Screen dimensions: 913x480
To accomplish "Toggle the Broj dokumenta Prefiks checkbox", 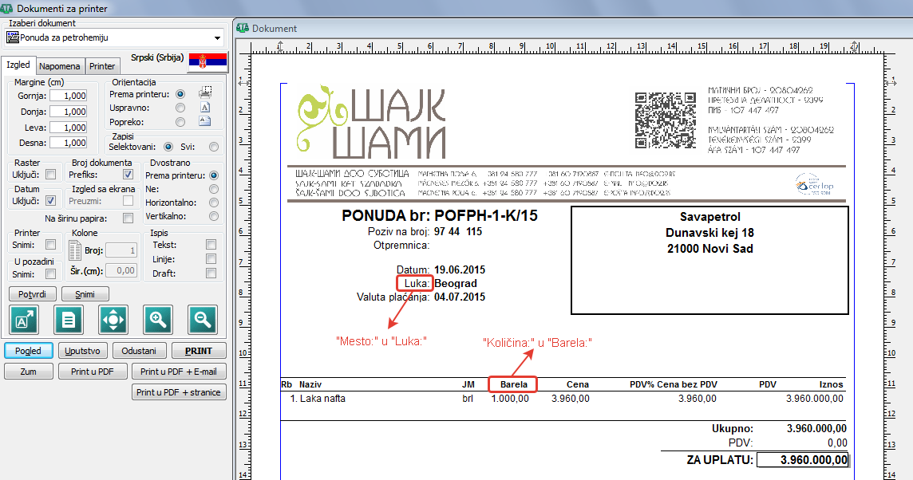I will tap(128, 175).
